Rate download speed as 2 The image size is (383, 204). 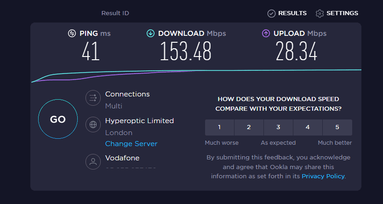pyautogui.click(x=249, y=127)
